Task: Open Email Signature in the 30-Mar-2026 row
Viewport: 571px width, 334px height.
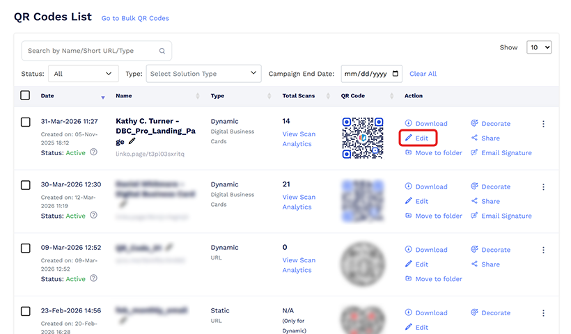Action: click(x=501, y=216)
